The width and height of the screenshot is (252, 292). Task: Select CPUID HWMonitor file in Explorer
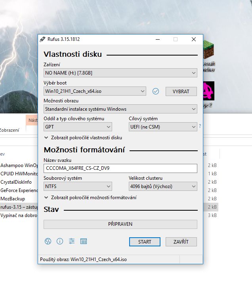[19, 174]
